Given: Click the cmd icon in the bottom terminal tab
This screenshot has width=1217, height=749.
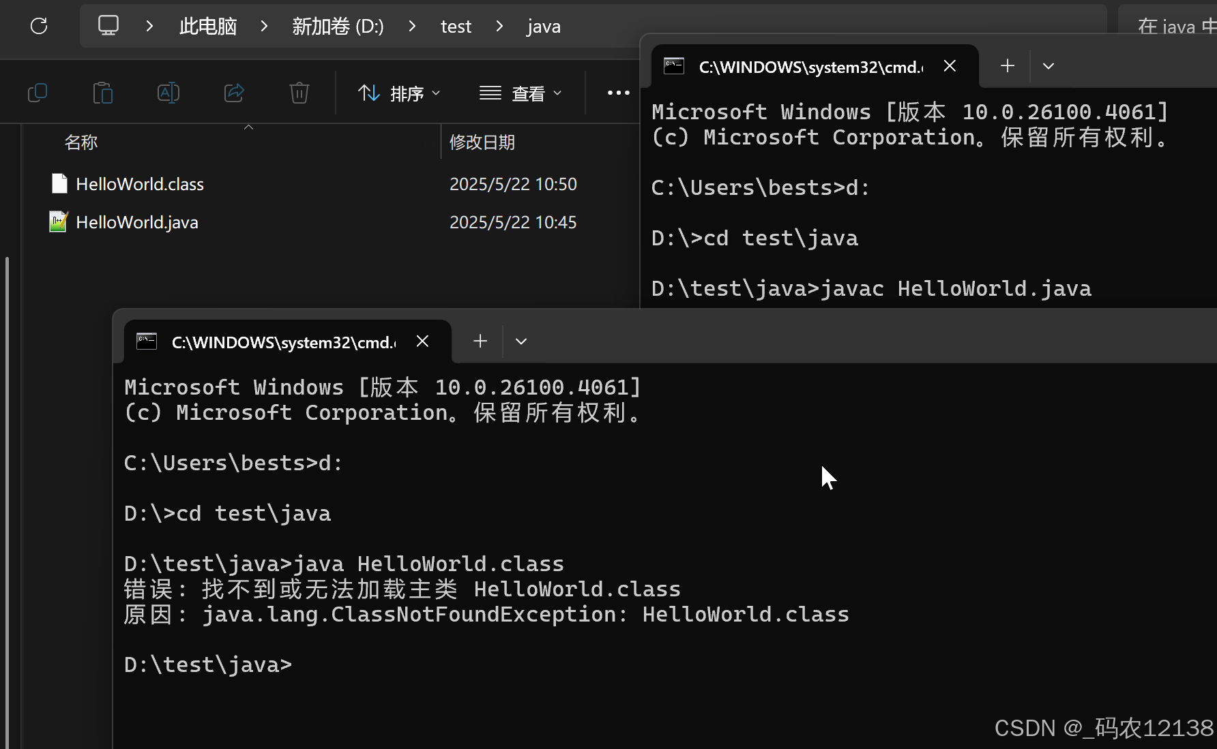Looking at the screenshot, I should 147,341.
